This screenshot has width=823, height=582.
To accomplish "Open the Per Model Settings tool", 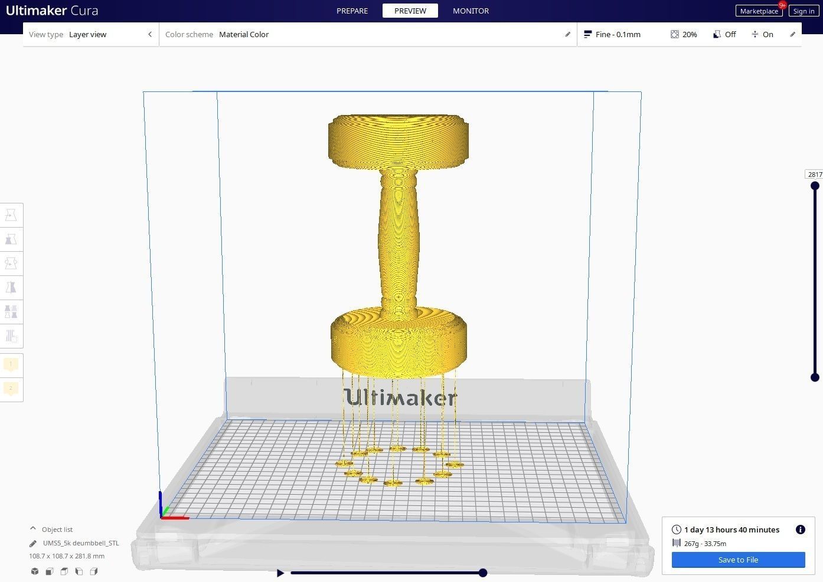I will [x=11, y=312].
